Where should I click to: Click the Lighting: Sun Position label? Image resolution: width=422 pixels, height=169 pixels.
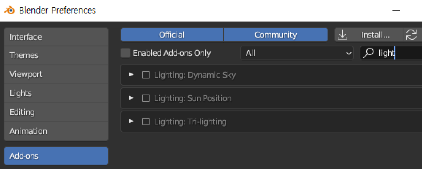click(193, 99)
